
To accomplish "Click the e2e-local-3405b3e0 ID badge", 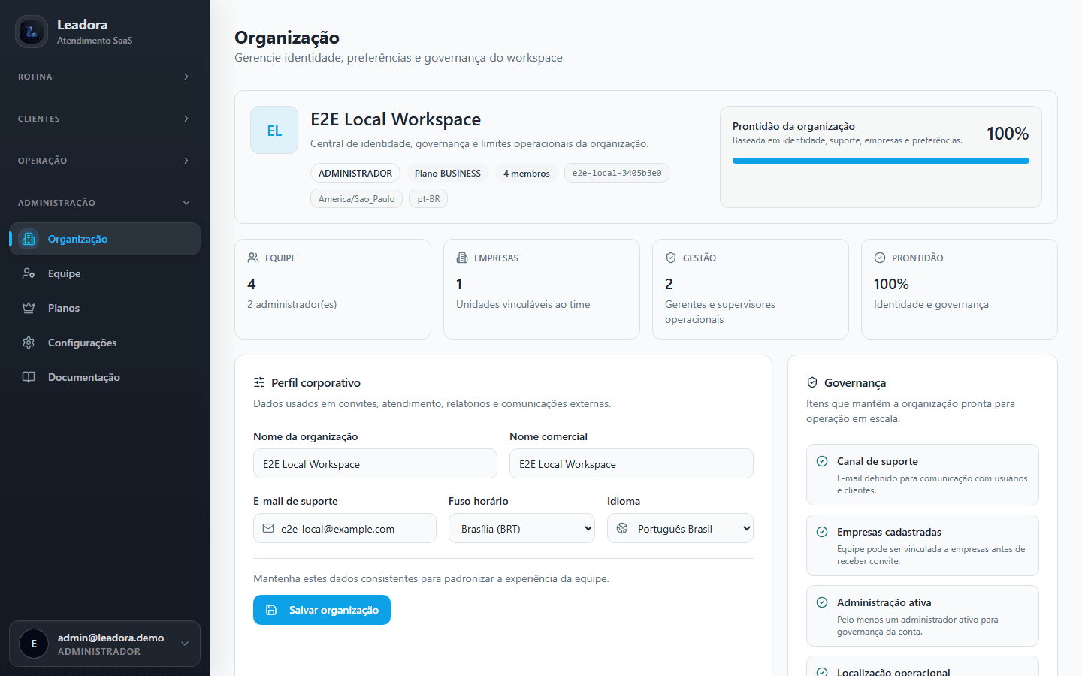I will click(617, 173).
